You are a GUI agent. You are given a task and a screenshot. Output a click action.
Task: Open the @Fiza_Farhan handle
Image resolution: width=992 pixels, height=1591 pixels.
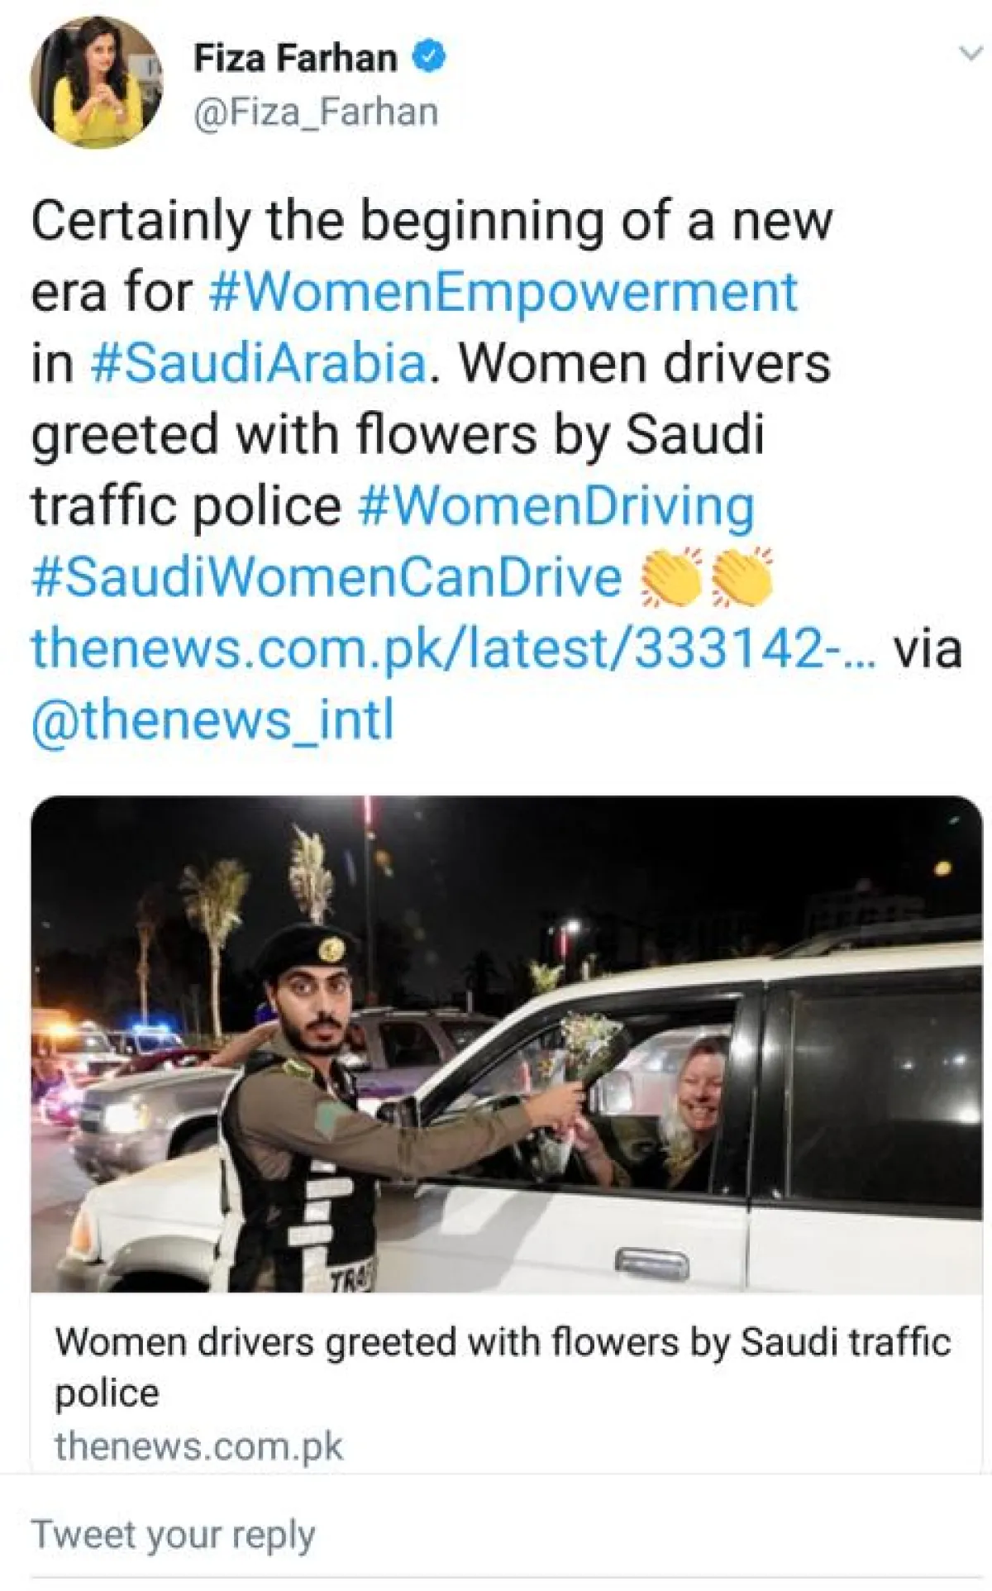coord(316,112)
